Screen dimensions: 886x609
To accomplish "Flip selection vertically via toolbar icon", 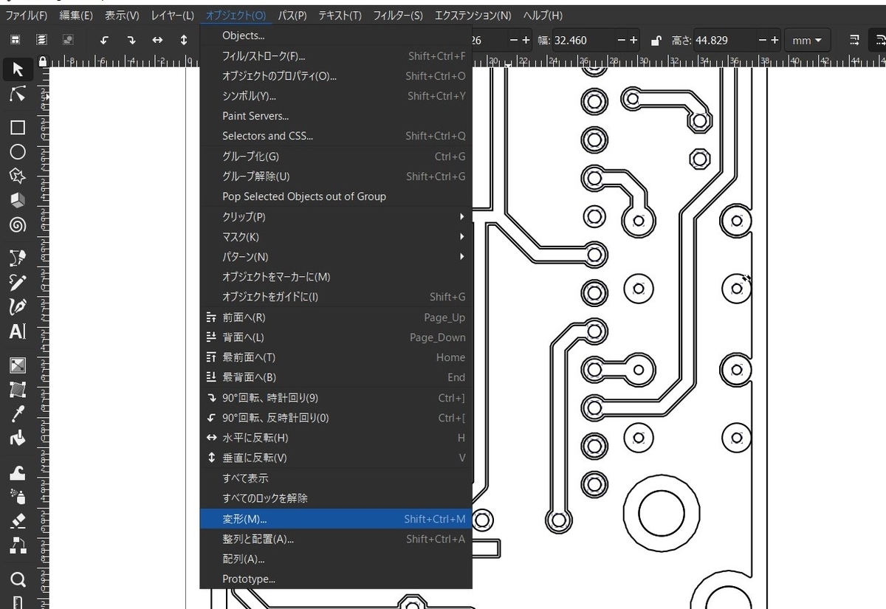I will 184,40.
